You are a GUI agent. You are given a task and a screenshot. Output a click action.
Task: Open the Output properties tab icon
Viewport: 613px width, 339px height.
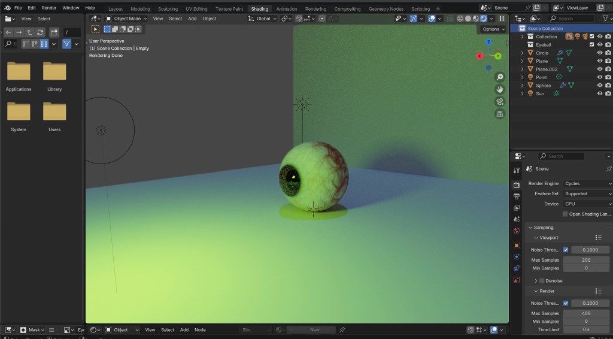pos(517,196)
